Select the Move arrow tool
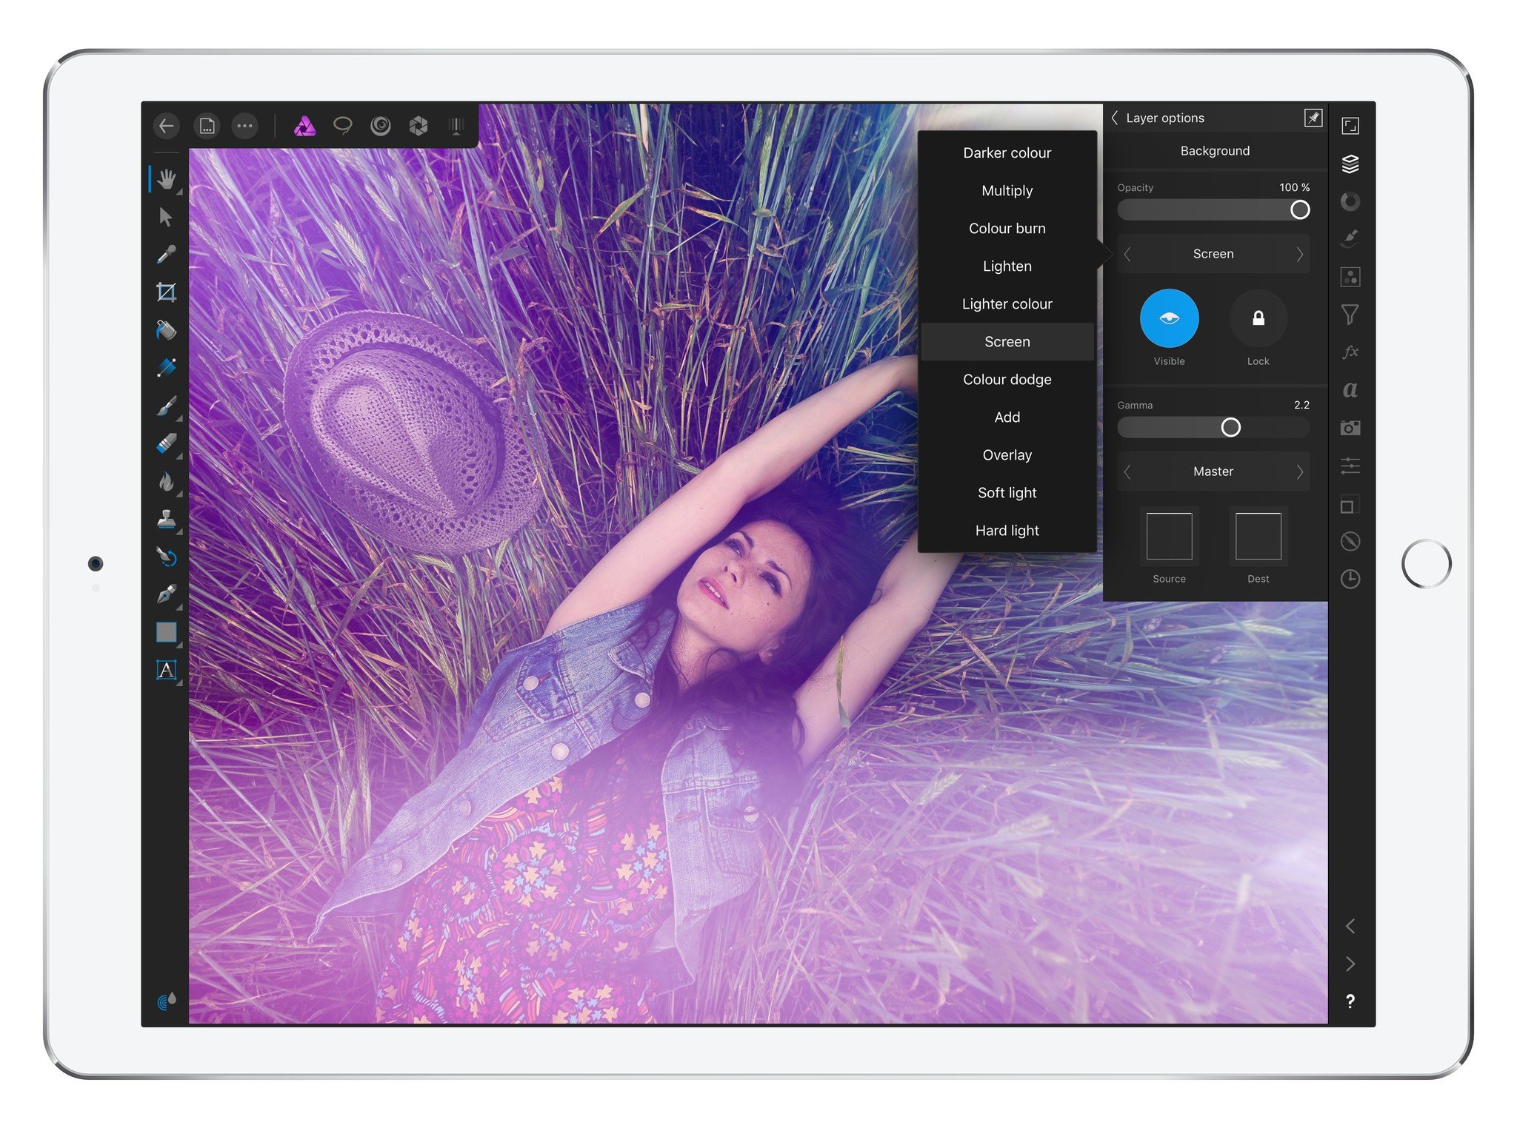 (x=166, y=217)
